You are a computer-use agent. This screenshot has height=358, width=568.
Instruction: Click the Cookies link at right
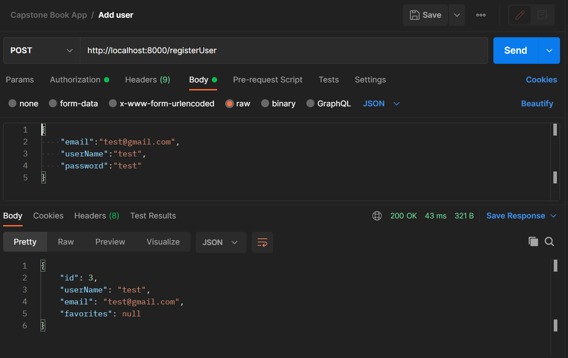click(x=541, y=80)
